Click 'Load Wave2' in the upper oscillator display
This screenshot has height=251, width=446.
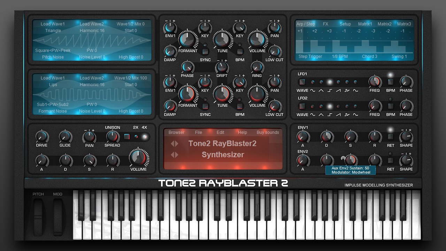(x=92, y=24)
